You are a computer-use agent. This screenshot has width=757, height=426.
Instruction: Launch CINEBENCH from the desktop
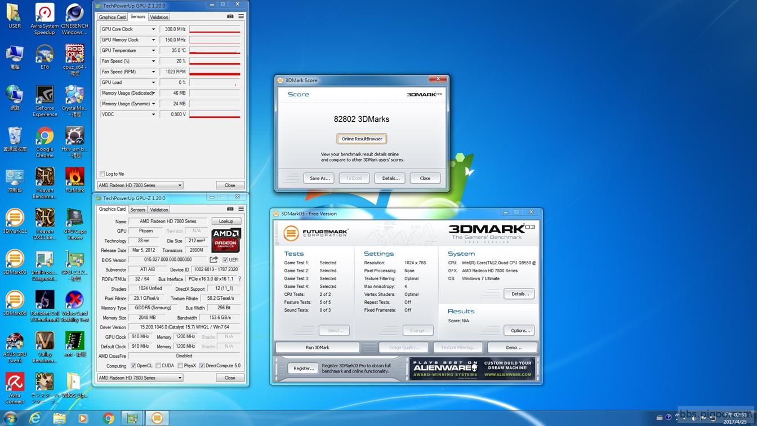74,19
